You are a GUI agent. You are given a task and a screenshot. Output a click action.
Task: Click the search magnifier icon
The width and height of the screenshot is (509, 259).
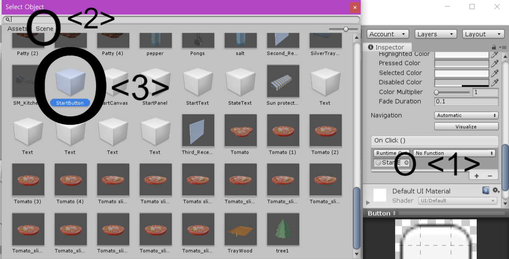[8, 20]
